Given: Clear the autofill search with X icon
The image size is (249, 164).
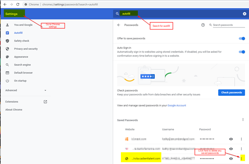Looking at the screenshot, I should pos(245,14).
